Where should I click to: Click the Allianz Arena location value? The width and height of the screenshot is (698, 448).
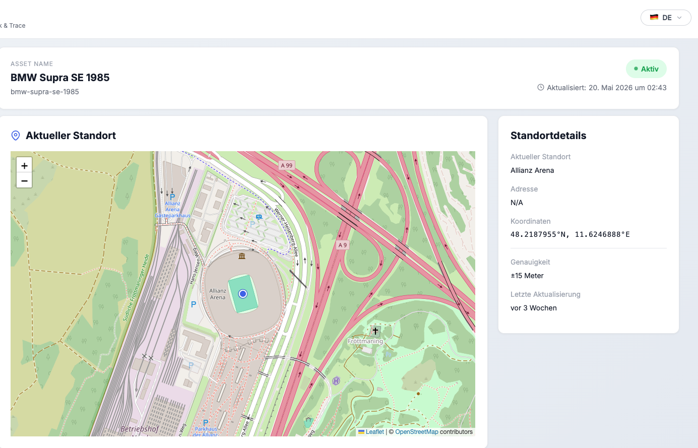(x=532, y=170)
